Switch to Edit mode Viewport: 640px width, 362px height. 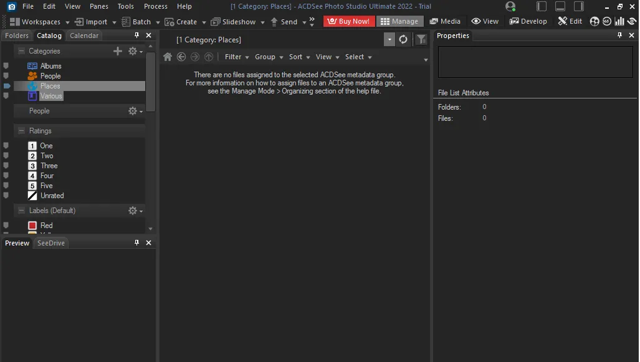point(570,21)
